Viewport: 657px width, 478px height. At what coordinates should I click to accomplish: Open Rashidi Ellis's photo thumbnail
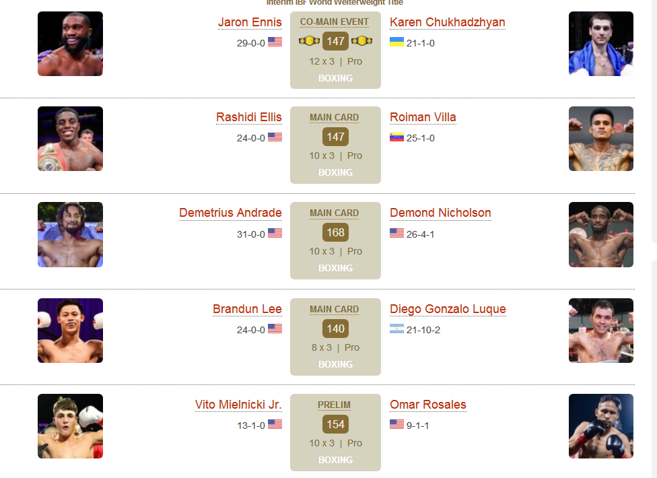click(x=70, y=139)
